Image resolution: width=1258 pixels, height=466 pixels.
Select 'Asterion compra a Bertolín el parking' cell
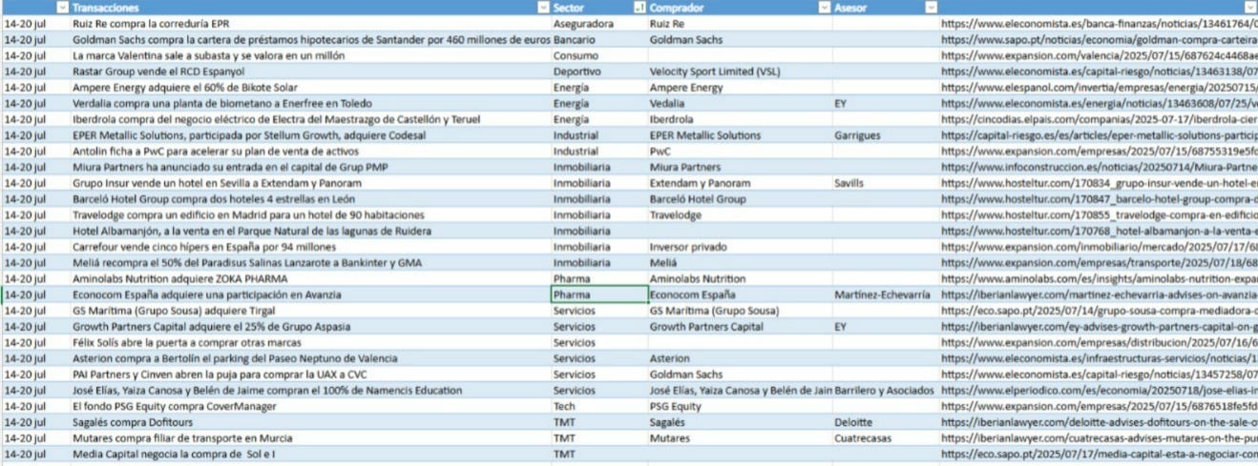311,359
